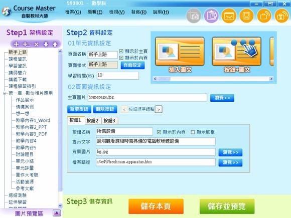This screenshot has height=218, width=291.
Task: Move button order right with > arrow
Action: click(159, 109)
